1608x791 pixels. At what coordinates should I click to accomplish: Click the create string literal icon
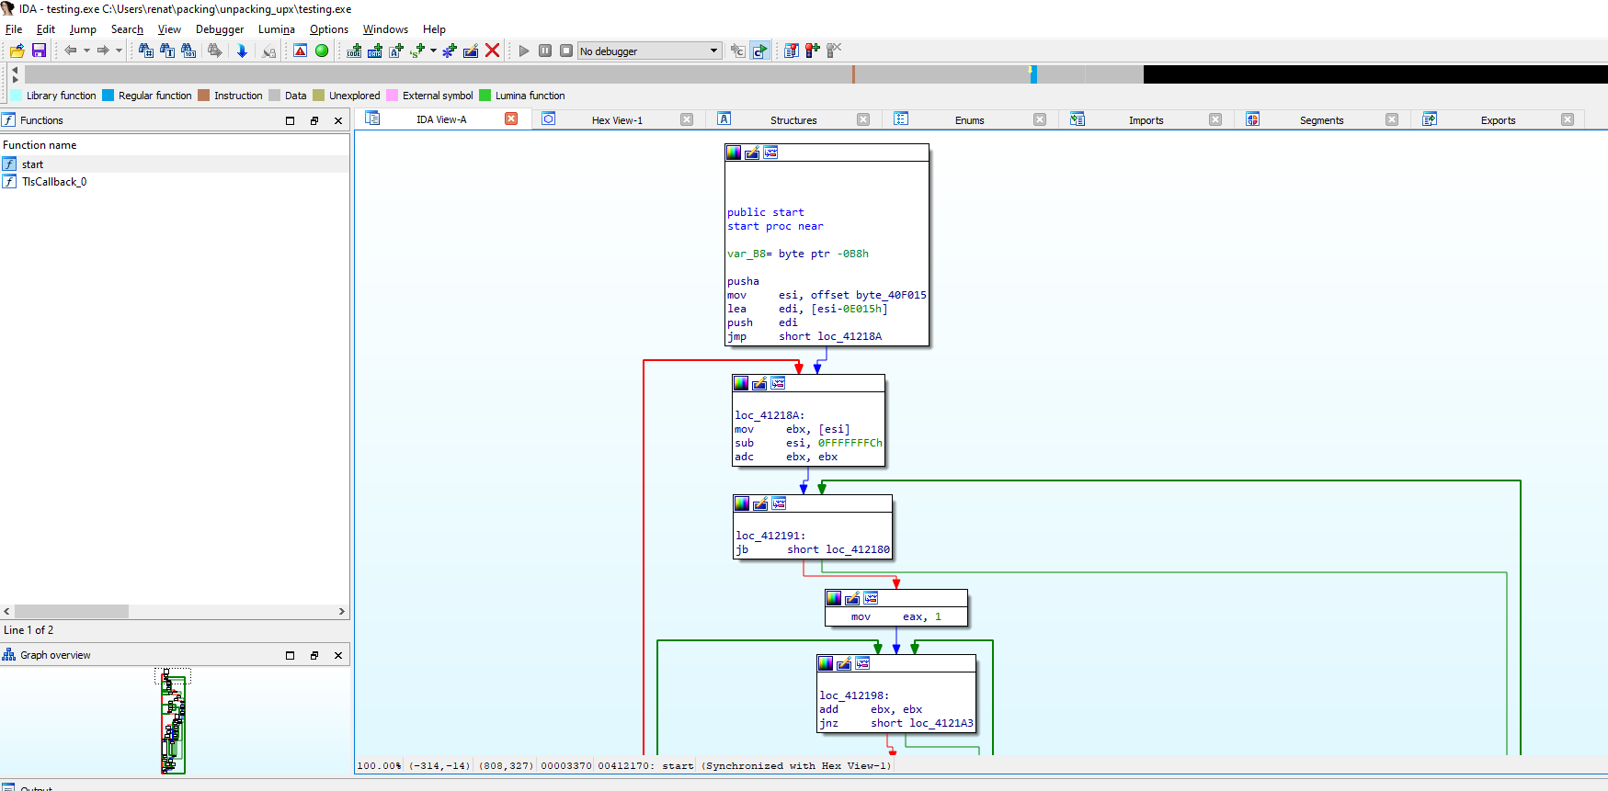[396, 51]
